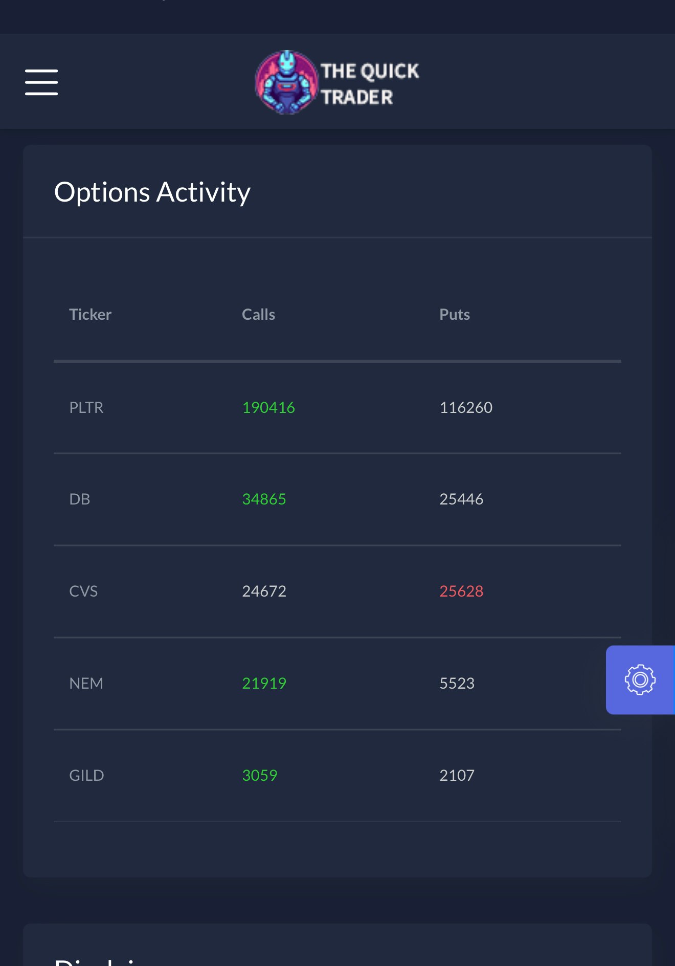Sort table by Puts column header
Screen dimensions: 675x966
point(454,315)
